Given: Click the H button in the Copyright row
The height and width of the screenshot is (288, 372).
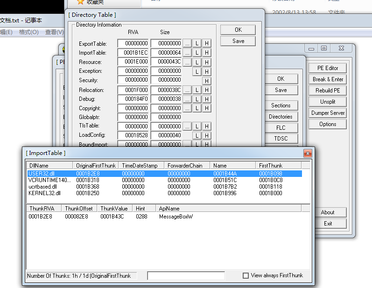Looking at the screenshot, I should 207,108.
